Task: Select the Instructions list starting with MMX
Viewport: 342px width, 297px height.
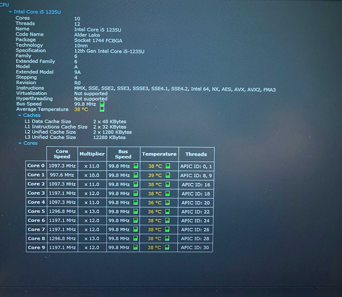Action: (x=175, y=90)
